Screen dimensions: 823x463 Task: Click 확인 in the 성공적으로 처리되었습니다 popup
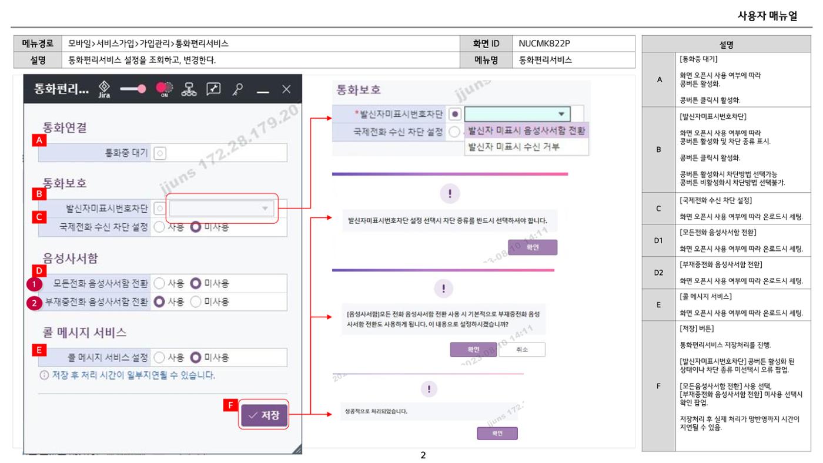[497, 433]
